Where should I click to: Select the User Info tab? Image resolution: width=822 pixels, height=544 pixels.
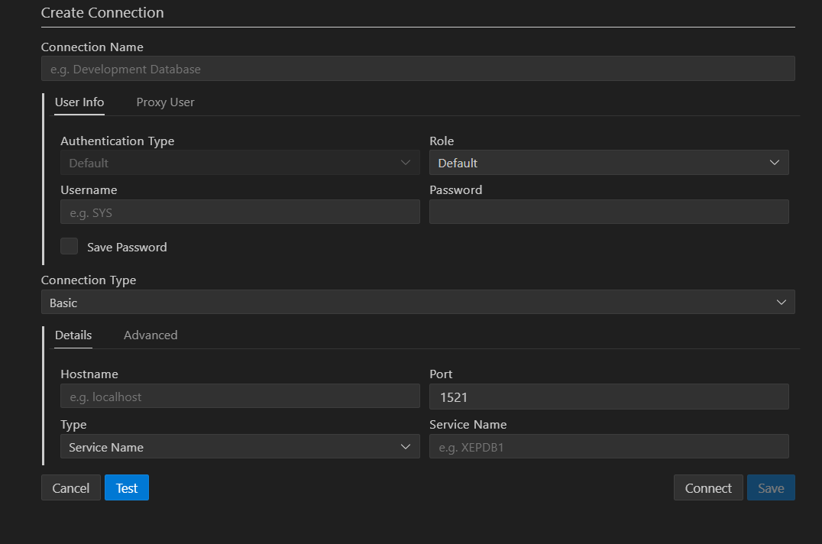click(79, 102)
